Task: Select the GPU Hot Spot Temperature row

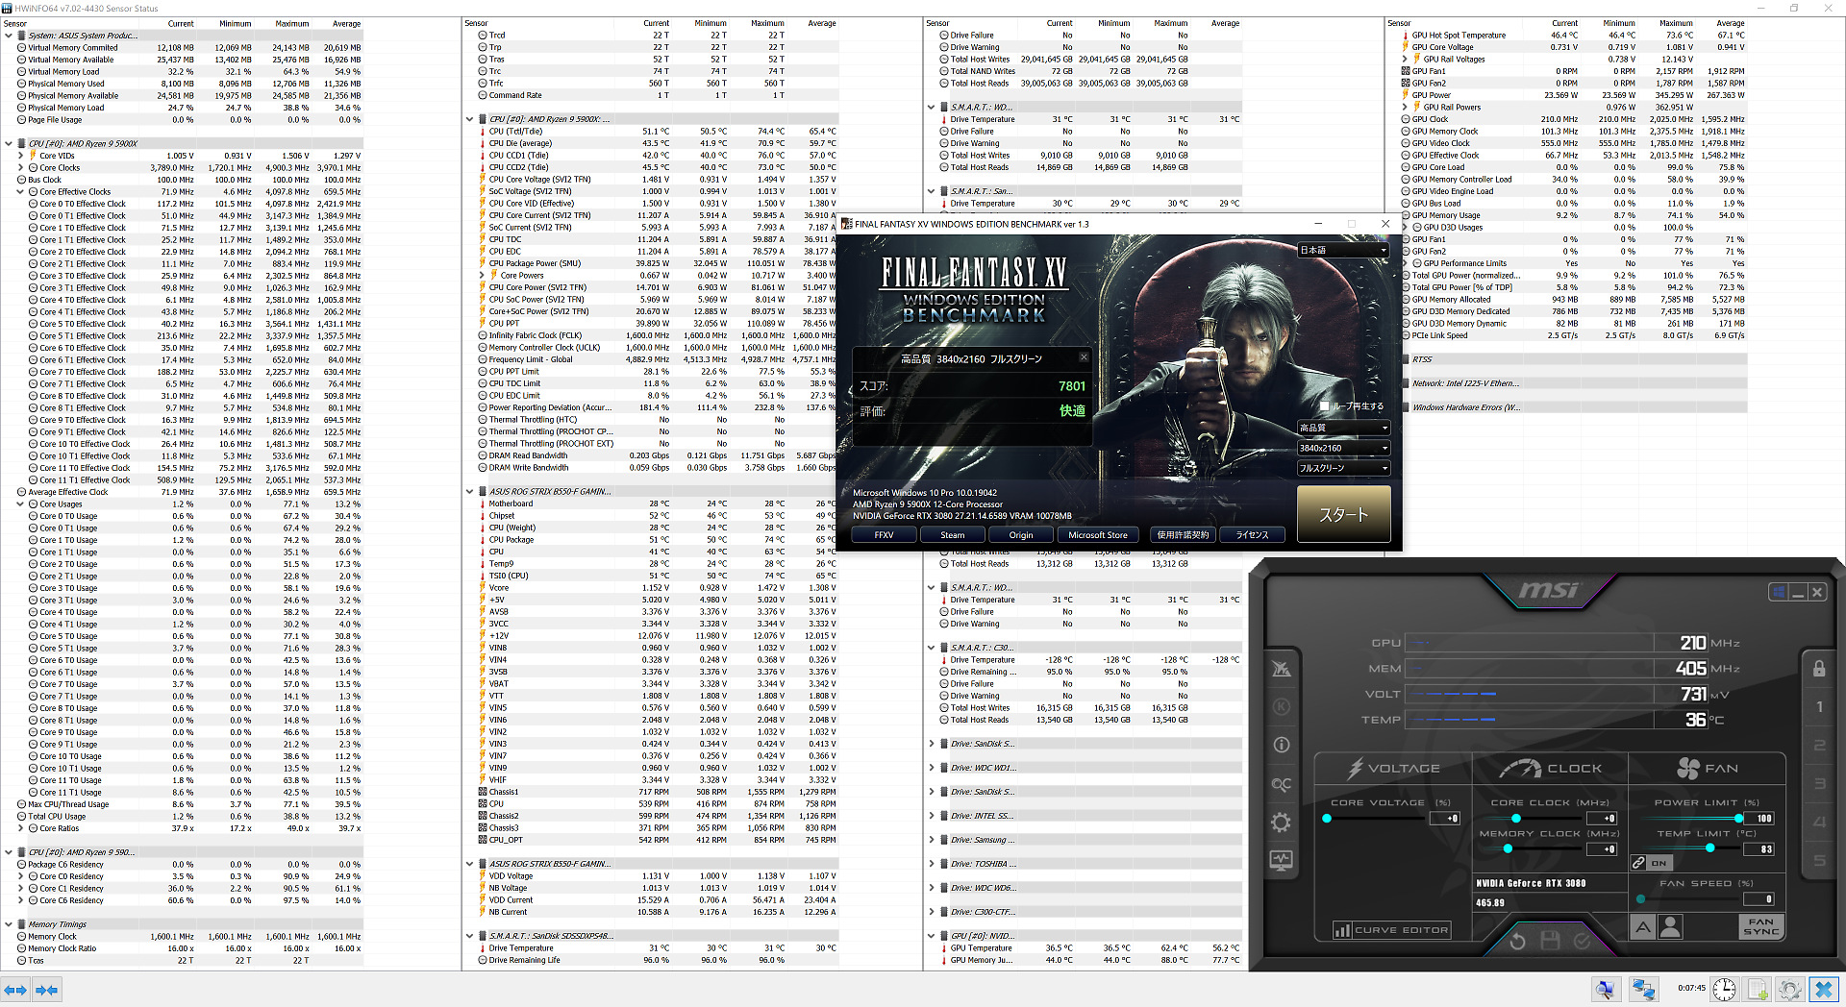Action: coord(1575,36)
